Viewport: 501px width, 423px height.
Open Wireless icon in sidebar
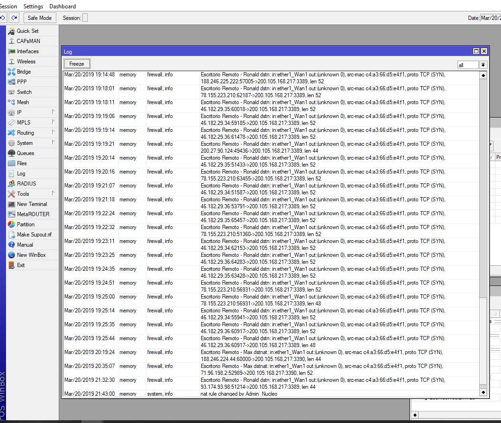coord(12,62)
